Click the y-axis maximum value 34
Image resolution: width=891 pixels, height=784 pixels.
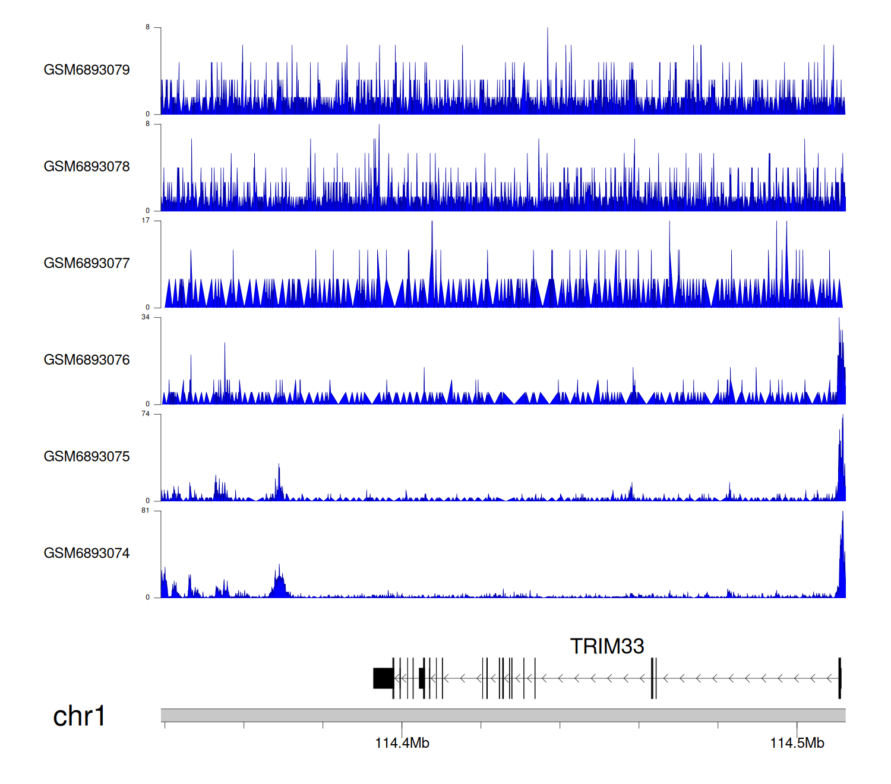click(146, 317)
